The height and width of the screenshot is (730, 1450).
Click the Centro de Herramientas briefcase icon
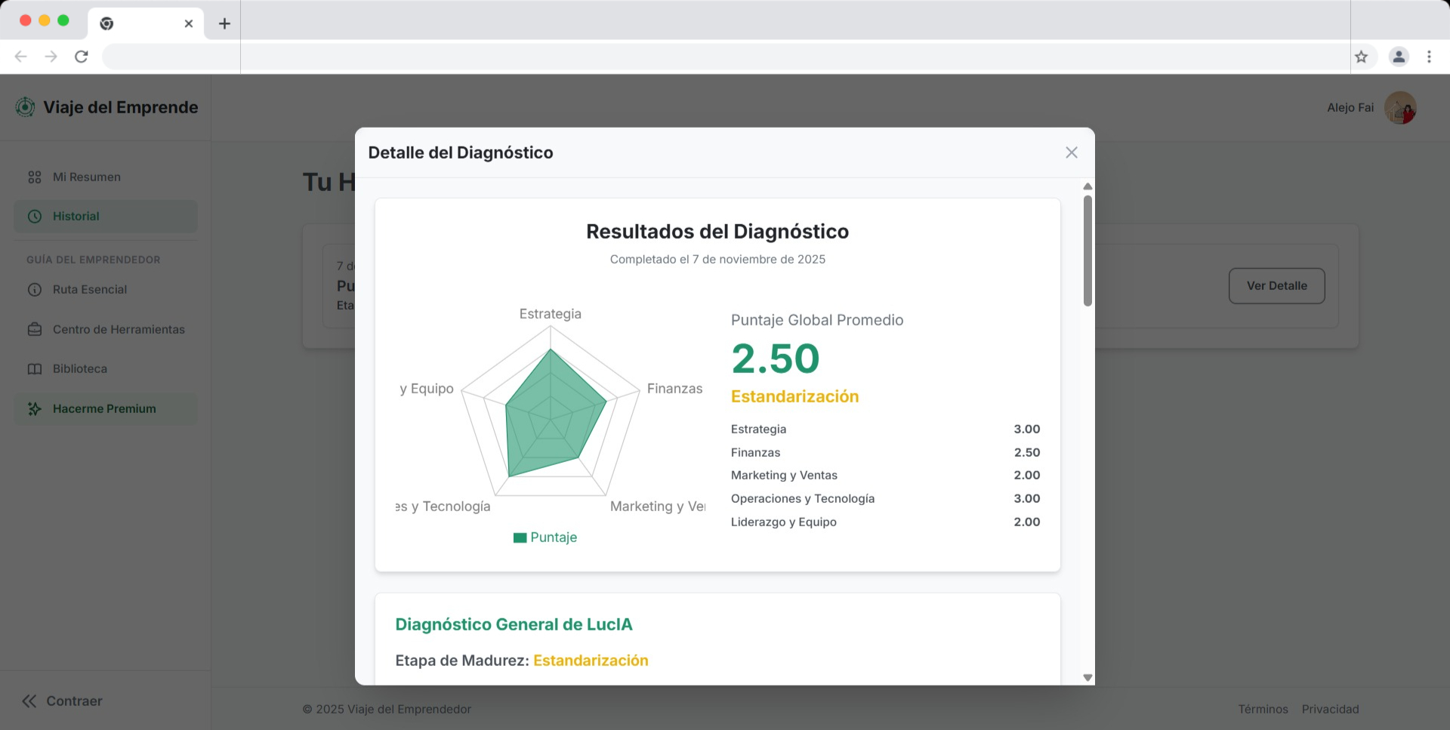pos(35,330)
